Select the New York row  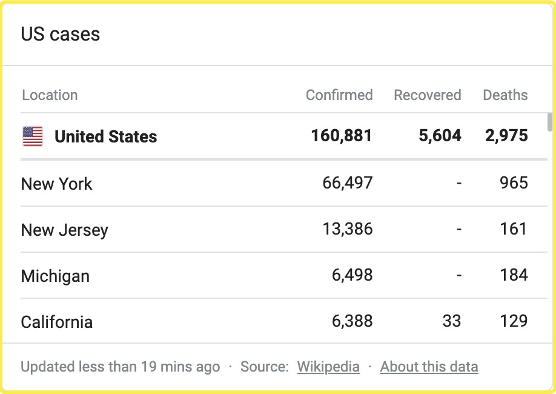coord(57,184)
